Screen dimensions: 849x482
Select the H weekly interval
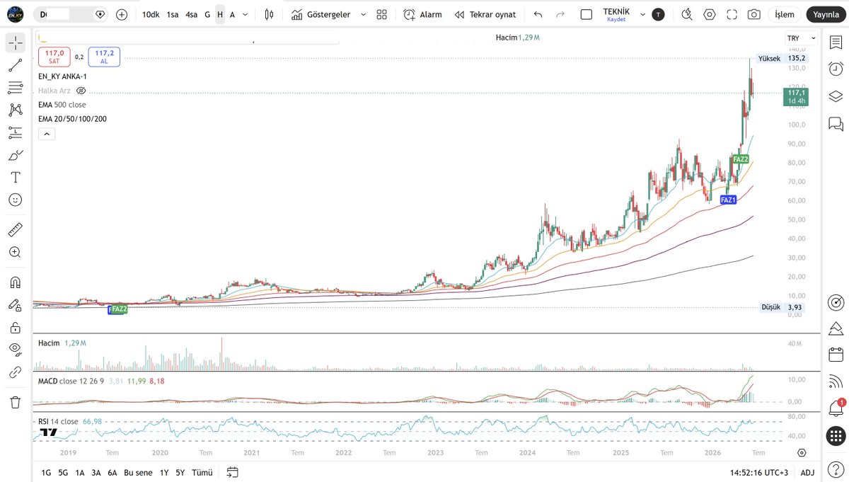pos(220,14)
